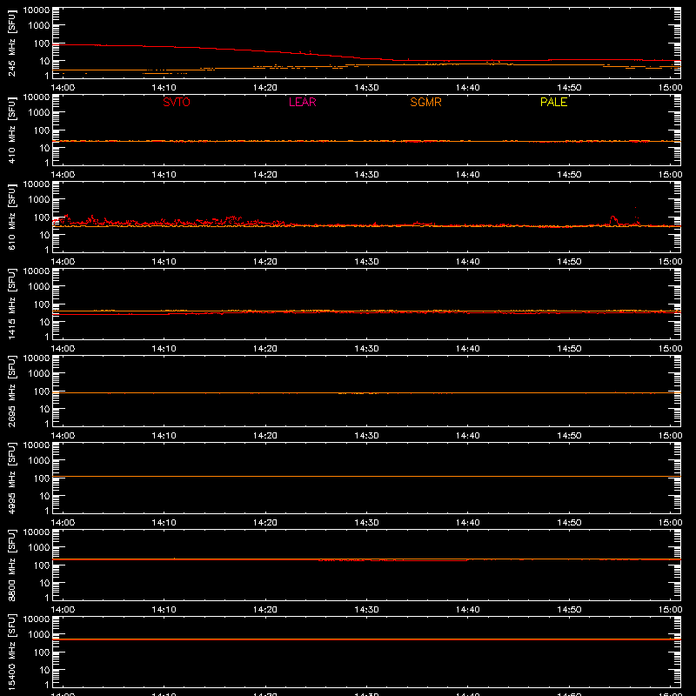The height and width of the screenshot is (696, 696).
Task: Select the 4995 MHz [SFU] axis title
Action: (x=11, y=478)
